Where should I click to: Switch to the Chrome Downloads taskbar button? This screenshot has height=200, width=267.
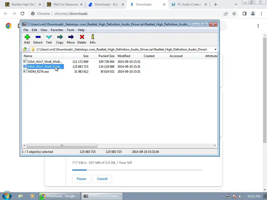60,196
